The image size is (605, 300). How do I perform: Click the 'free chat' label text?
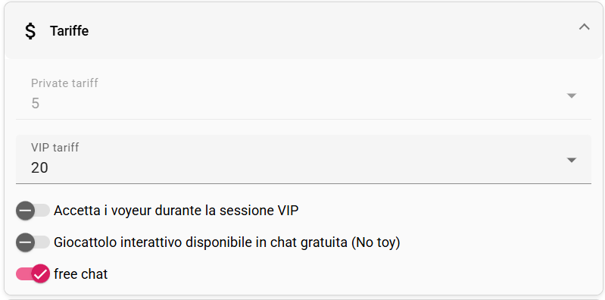(80, 274)
